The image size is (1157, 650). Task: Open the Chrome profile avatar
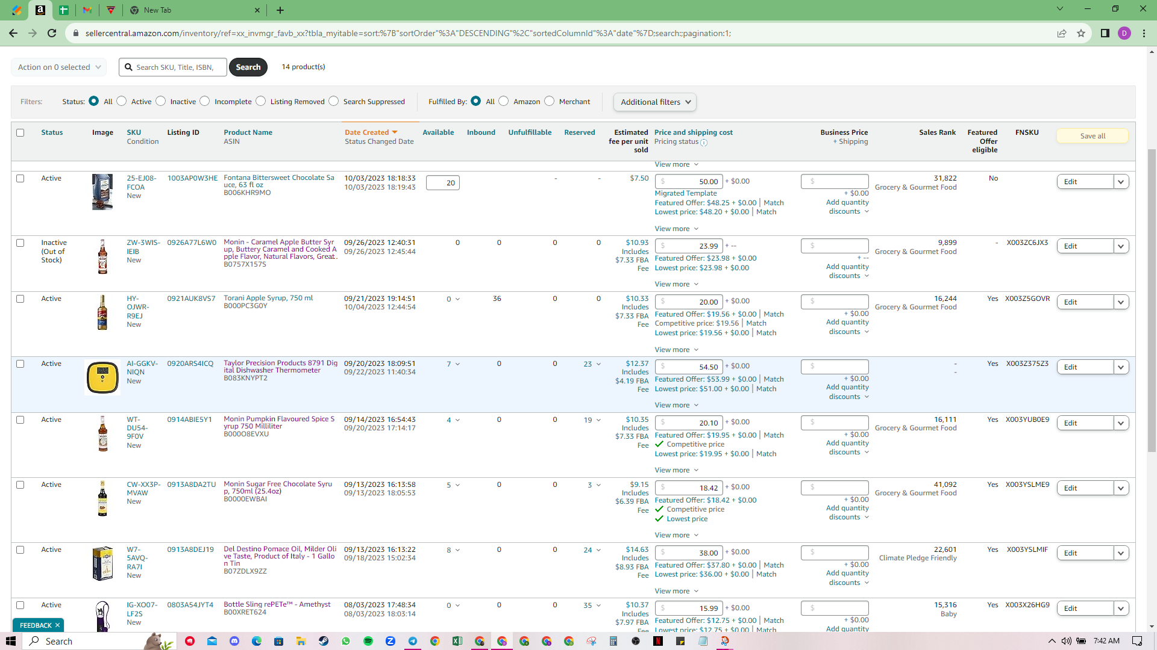tap(1124, 33)
